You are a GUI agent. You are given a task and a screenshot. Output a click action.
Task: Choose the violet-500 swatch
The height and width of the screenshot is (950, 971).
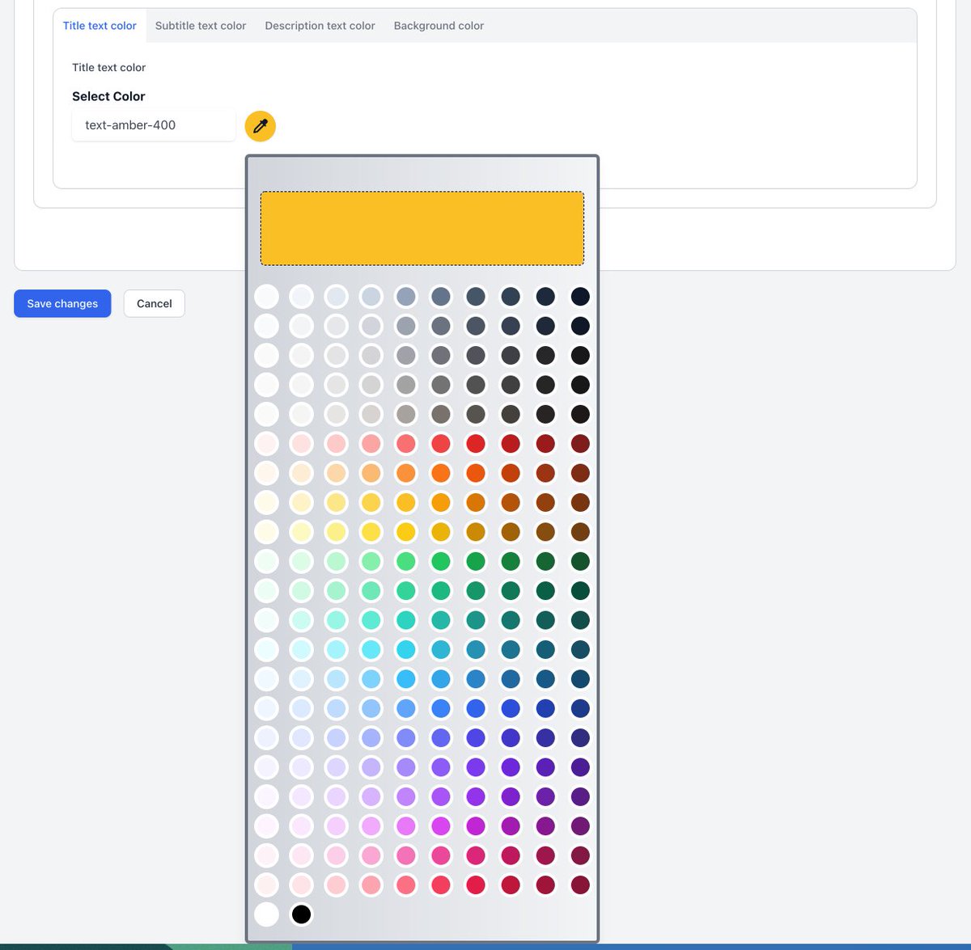[441, 767]
